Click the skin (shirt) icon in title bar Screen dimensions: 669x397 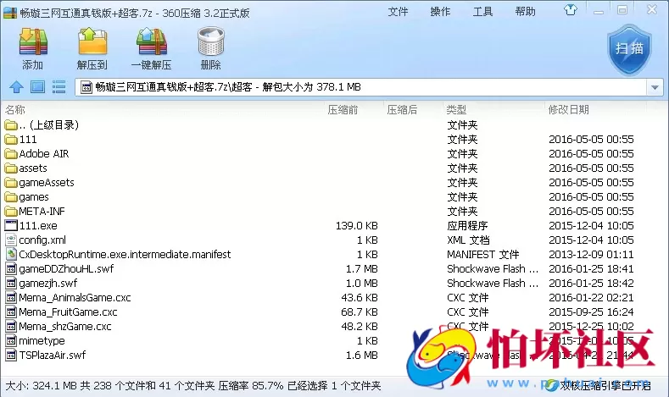[x=571, y=10]
